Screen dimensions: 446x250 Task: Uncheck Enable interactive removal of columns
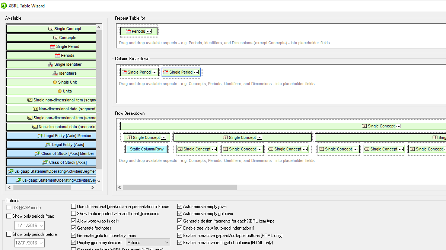pos(179,242)
